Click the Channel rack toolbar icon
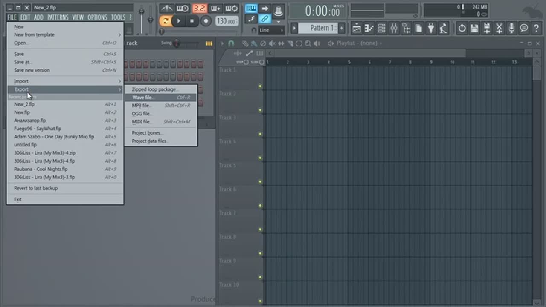 click(381, 29)
